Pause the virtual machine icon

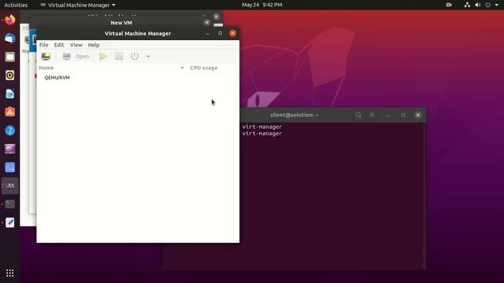point(119,57)
